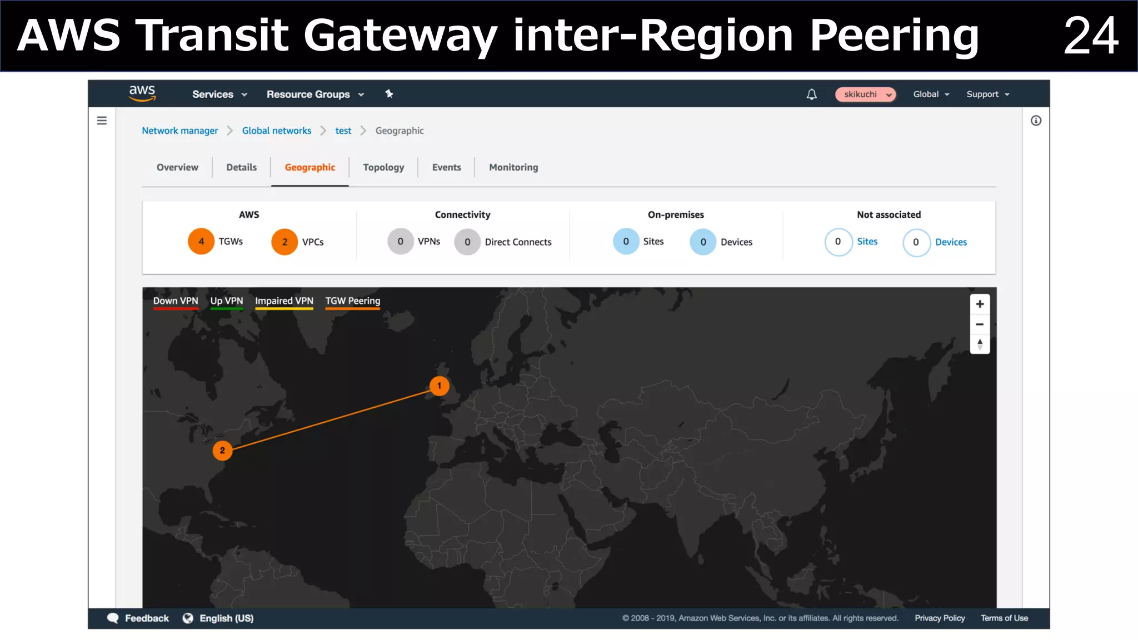Open the Monitoring tab
The width and height of the screenshot is (1138, 640).
tap(513, 168)
